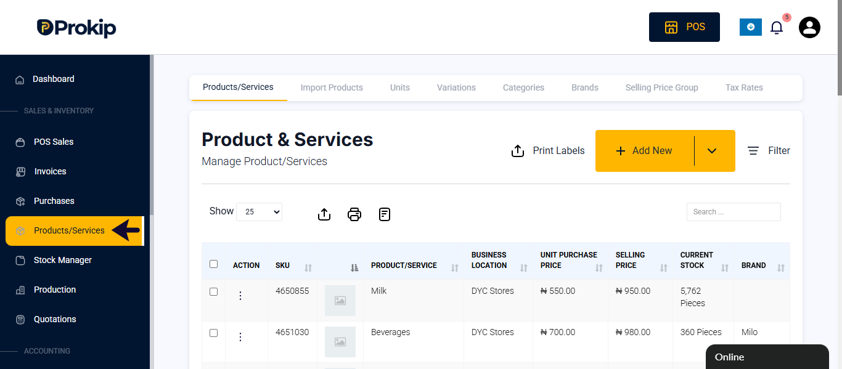
Task: Open action menu for Beverages row
Action: (x=240, y=337)
